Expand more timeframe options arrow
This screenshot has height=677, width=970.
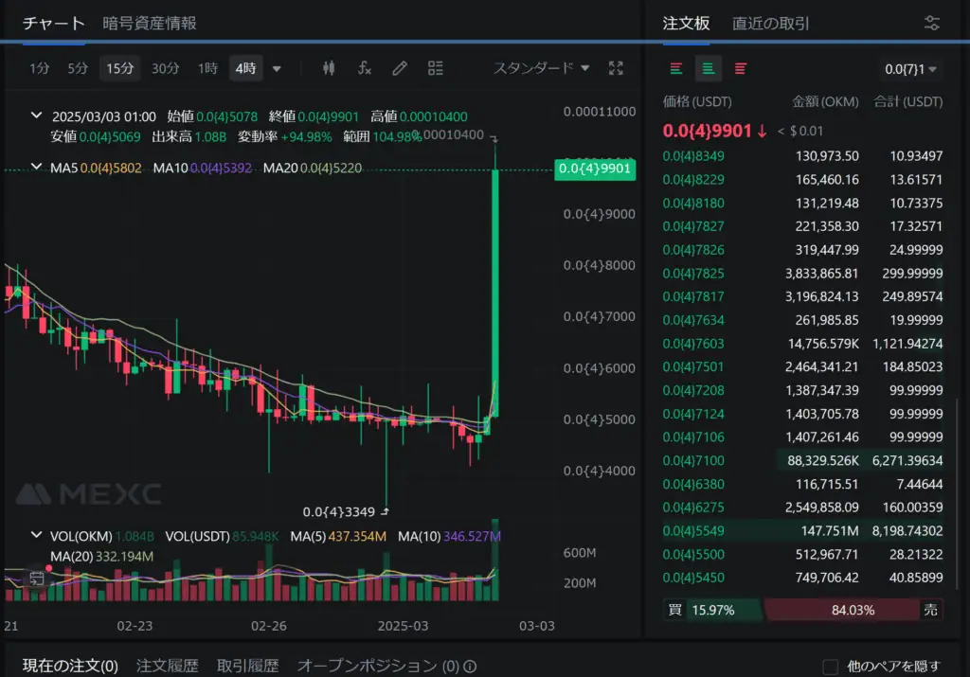(277, 68)
